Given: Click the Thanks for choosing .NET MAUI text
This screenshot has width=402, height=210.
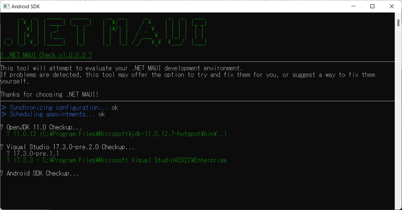Looking at the screenshot, I should pyautogui.click(x=50, y=94).
